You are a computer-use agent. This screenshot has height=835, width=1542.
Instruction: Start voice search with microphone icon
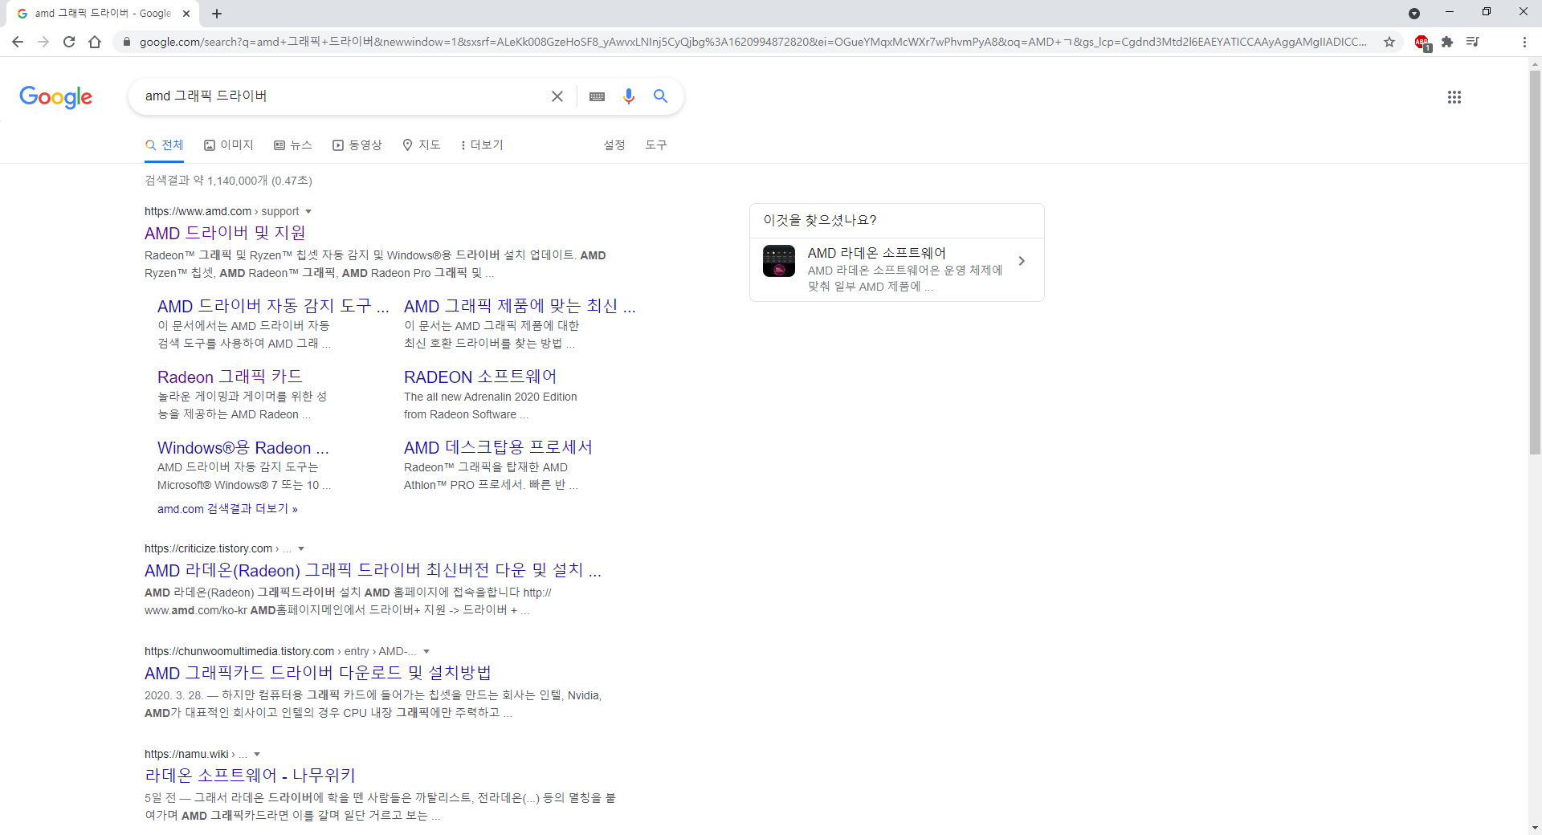tap(629, 96)
